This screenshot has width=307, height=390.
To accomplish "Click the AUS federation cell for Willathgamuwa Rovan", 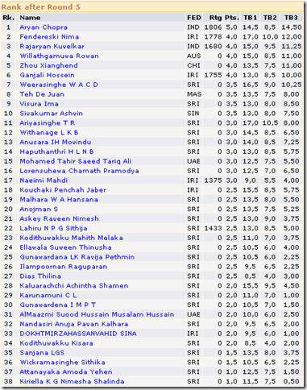I will click(x=193, y=56).
